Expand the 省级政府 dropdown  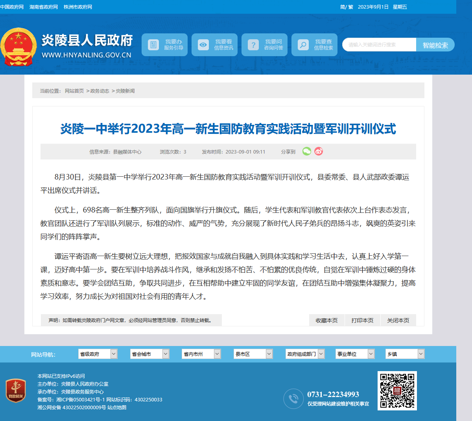[98, 354]
